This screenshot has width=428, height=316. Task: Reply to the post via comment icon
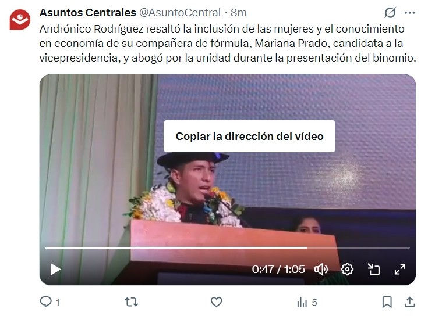click(x=46, y=302)
